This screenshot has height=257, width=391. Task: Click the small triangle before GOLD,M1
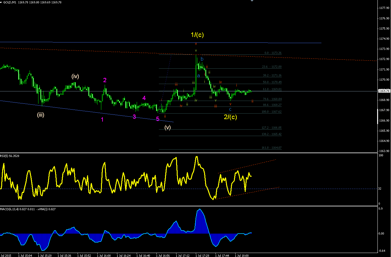pos(1,2)
